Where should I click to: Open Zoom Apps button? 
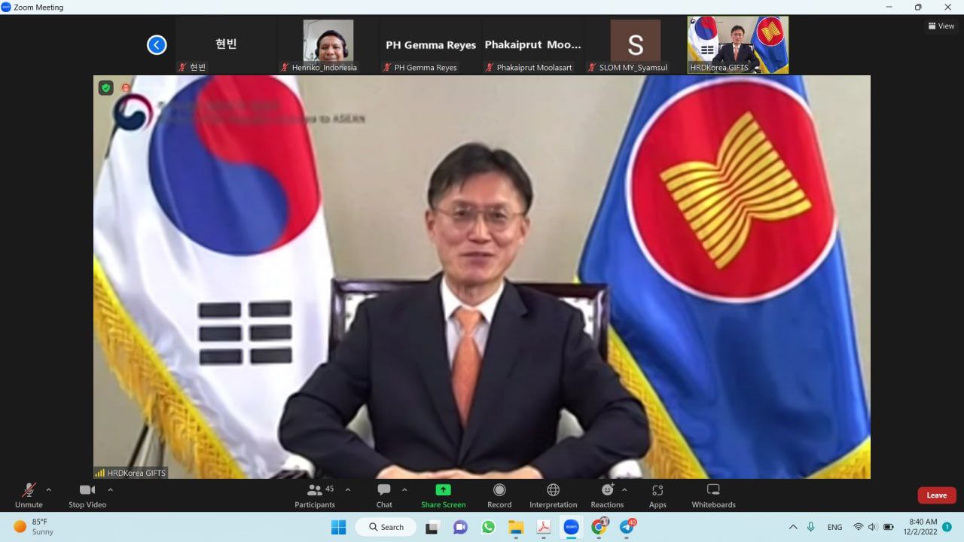(657, 495)
